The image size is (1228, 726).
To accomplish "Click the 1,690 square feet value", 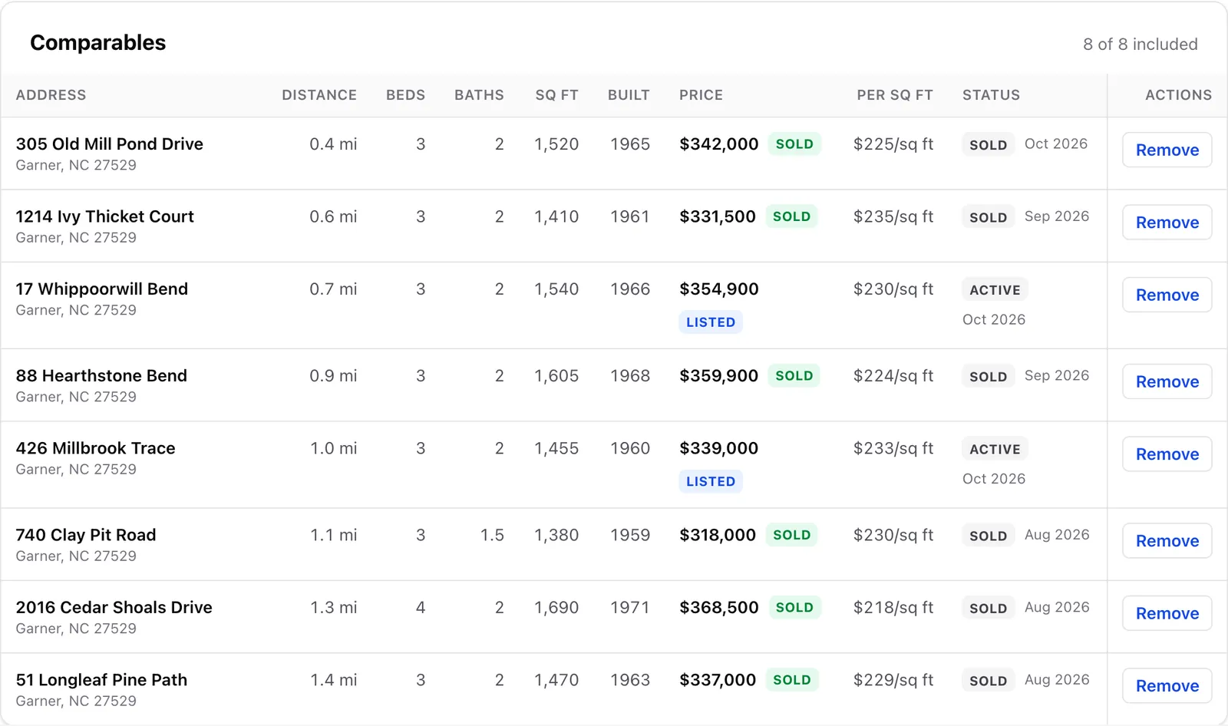I will click(x=556, y=607).
